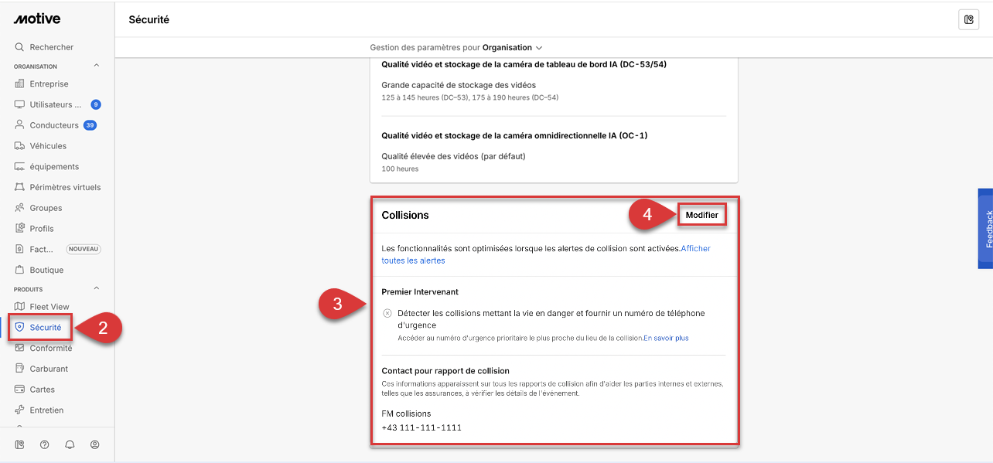The height and width of the screenshot is (463, 993).
Task: Open the Entretien wrench icon
Action: (x=20, y=410)
